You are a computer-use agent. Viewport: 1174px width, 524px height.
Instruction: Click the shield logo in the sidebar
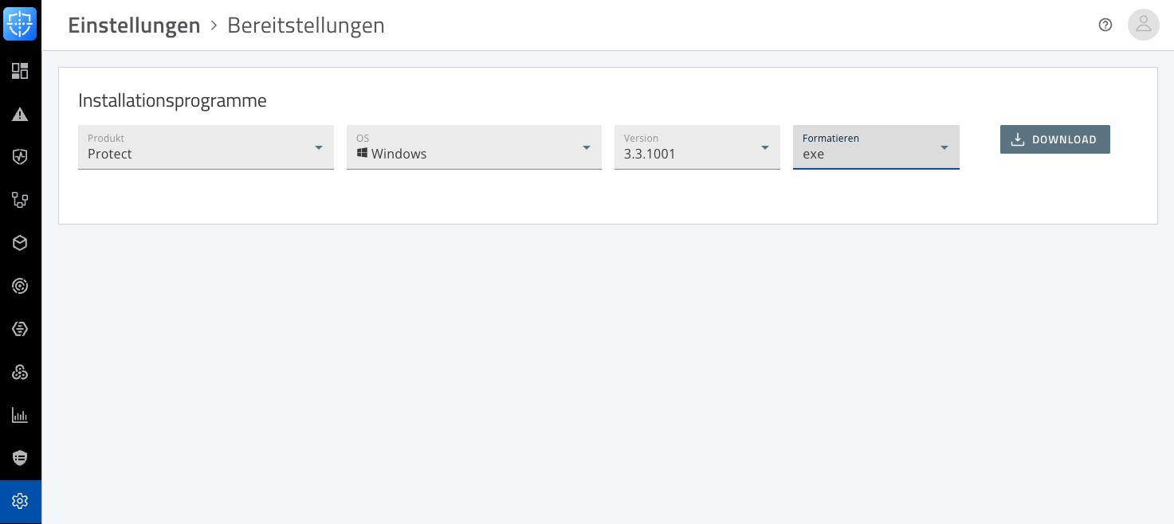pos(20,24)
